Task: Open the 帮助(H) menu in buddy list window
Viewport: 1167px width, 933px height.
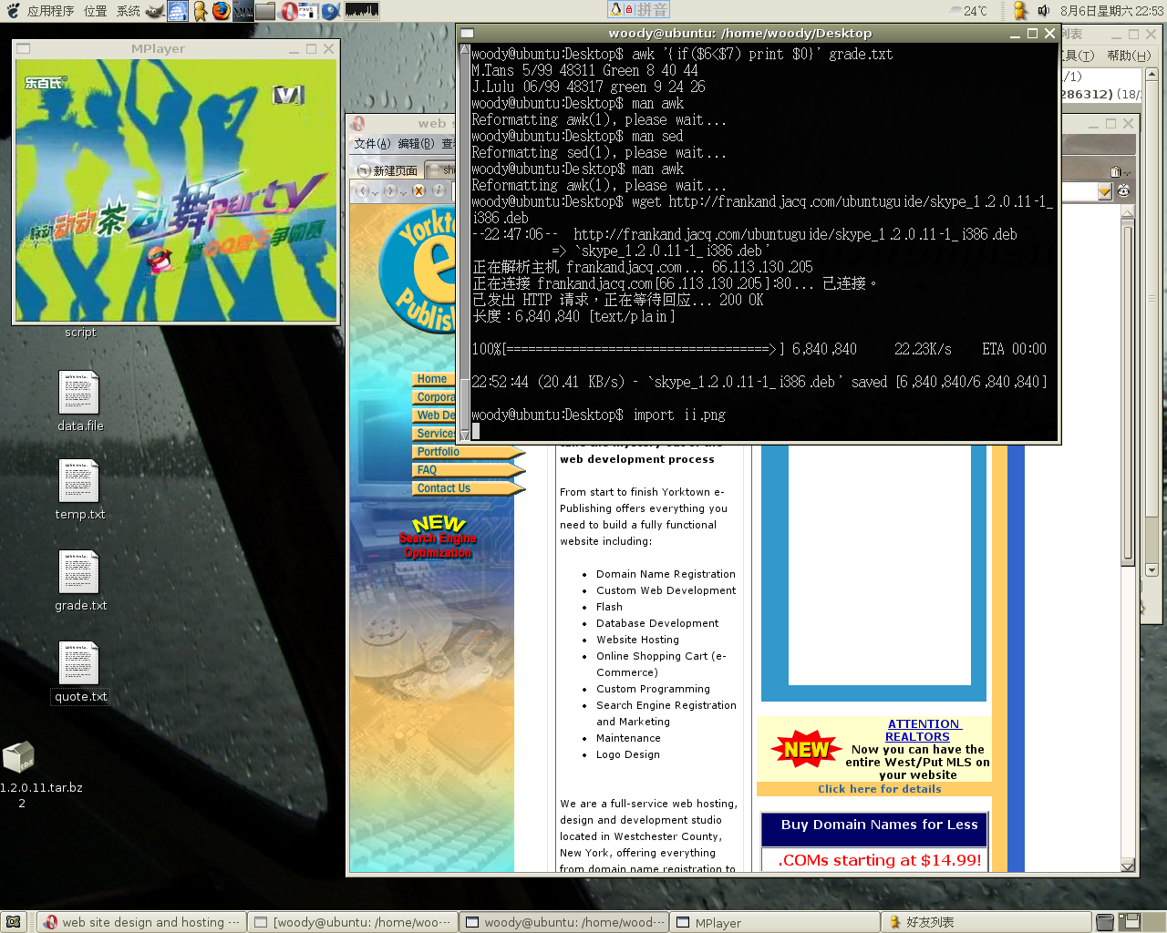Action: (1129, 56)
